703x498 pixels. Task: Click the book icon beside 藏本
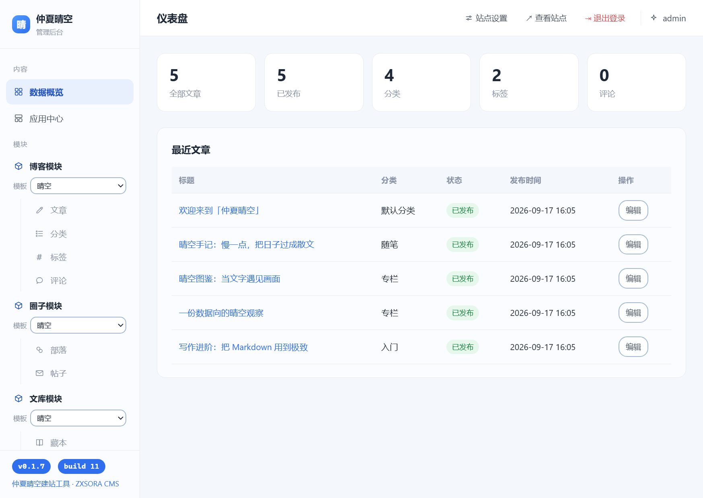(39, 443)
